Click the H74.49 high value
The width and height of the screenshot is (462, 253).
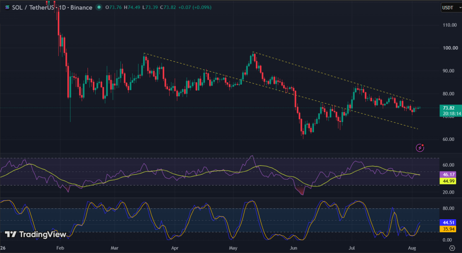(132, 7)
